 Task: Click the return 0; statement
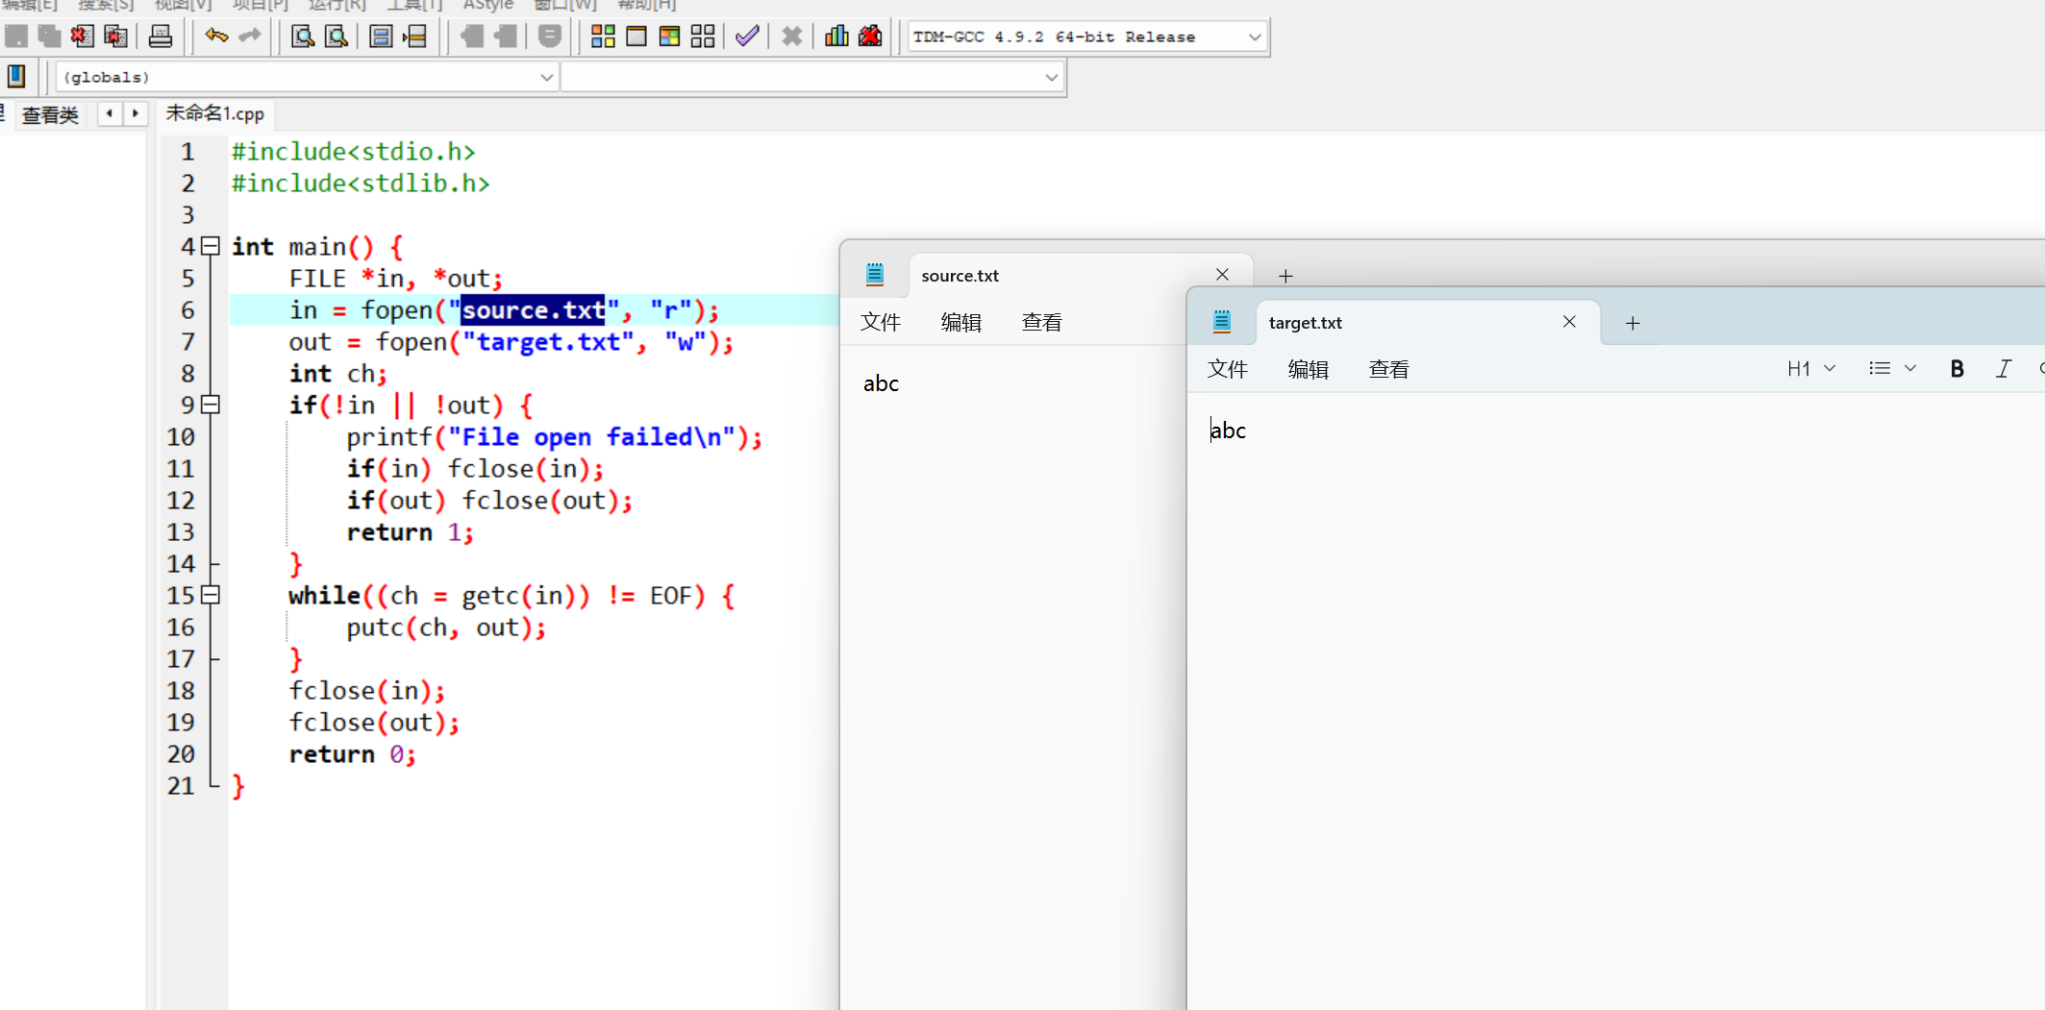(x=353, y=754)
